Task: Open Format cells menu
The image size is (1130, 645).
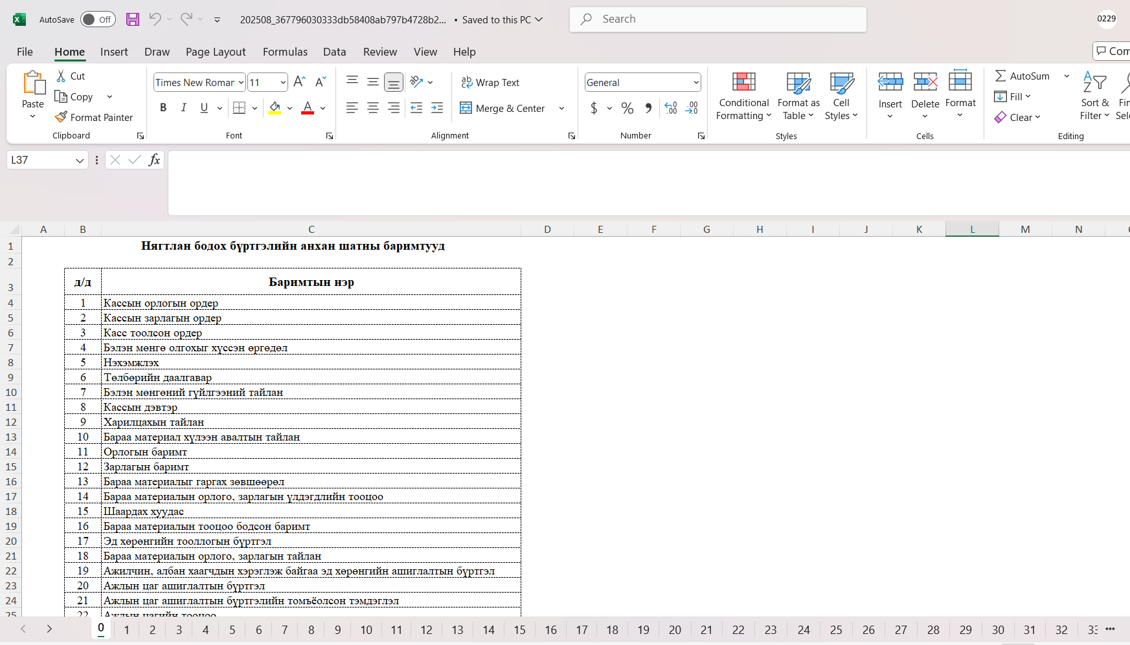Action: pyautogui.click(x=960, y=96)
